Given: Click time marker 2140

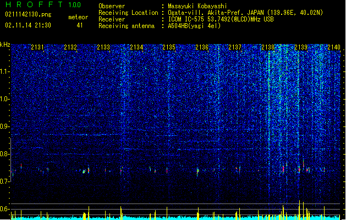Looking at the screenshot, I should [x=334, y=47].
